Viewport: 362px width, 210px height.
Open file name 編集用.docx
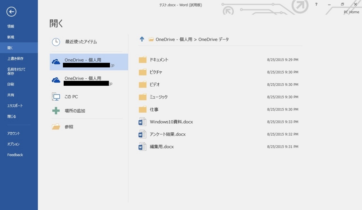pos(162,147)
